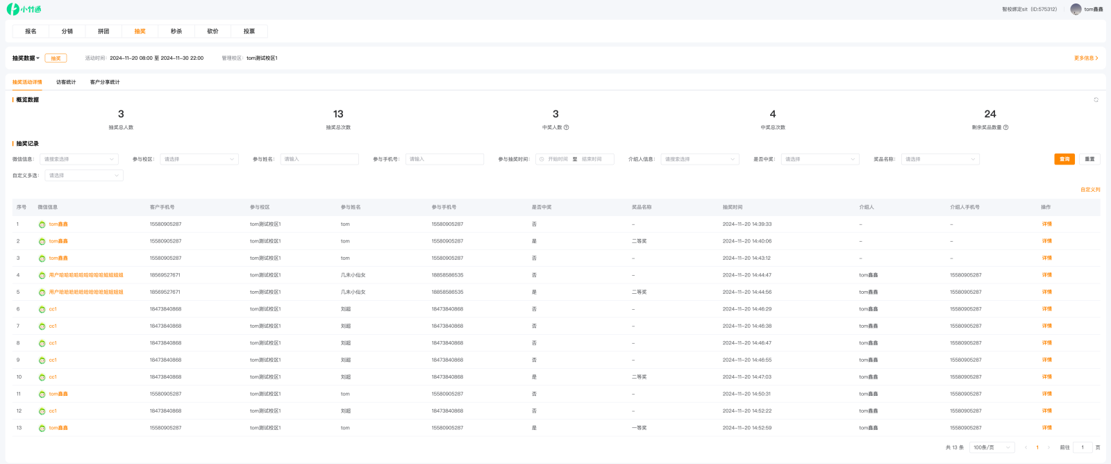This screenshot has width=1111, height=464.
Task: Open the 微信信息 search dropdown
Action: [x=79, y=159]
